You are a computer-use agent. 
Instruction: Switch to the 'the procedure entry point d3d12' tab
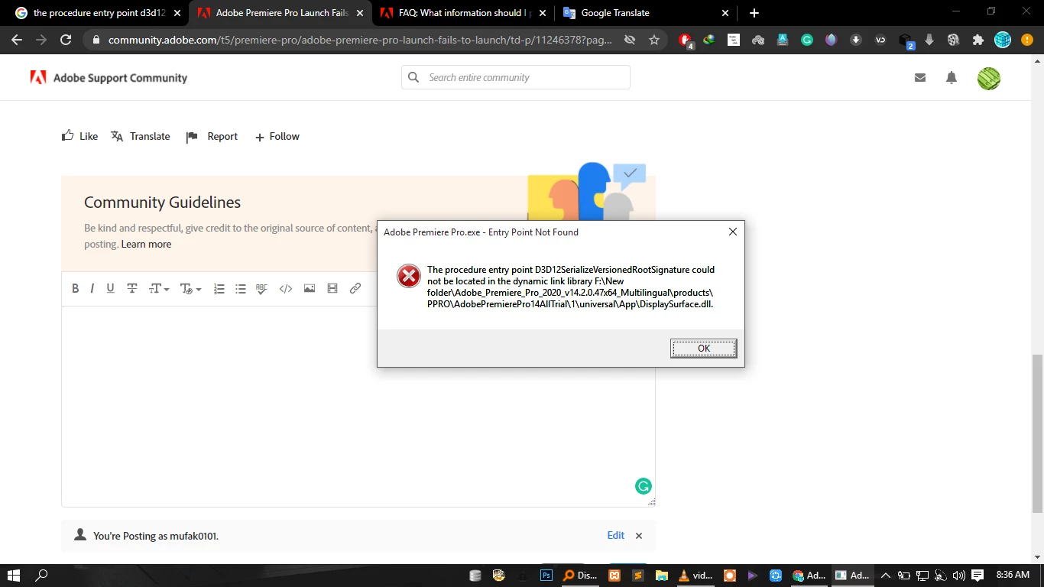coord(98,13)
